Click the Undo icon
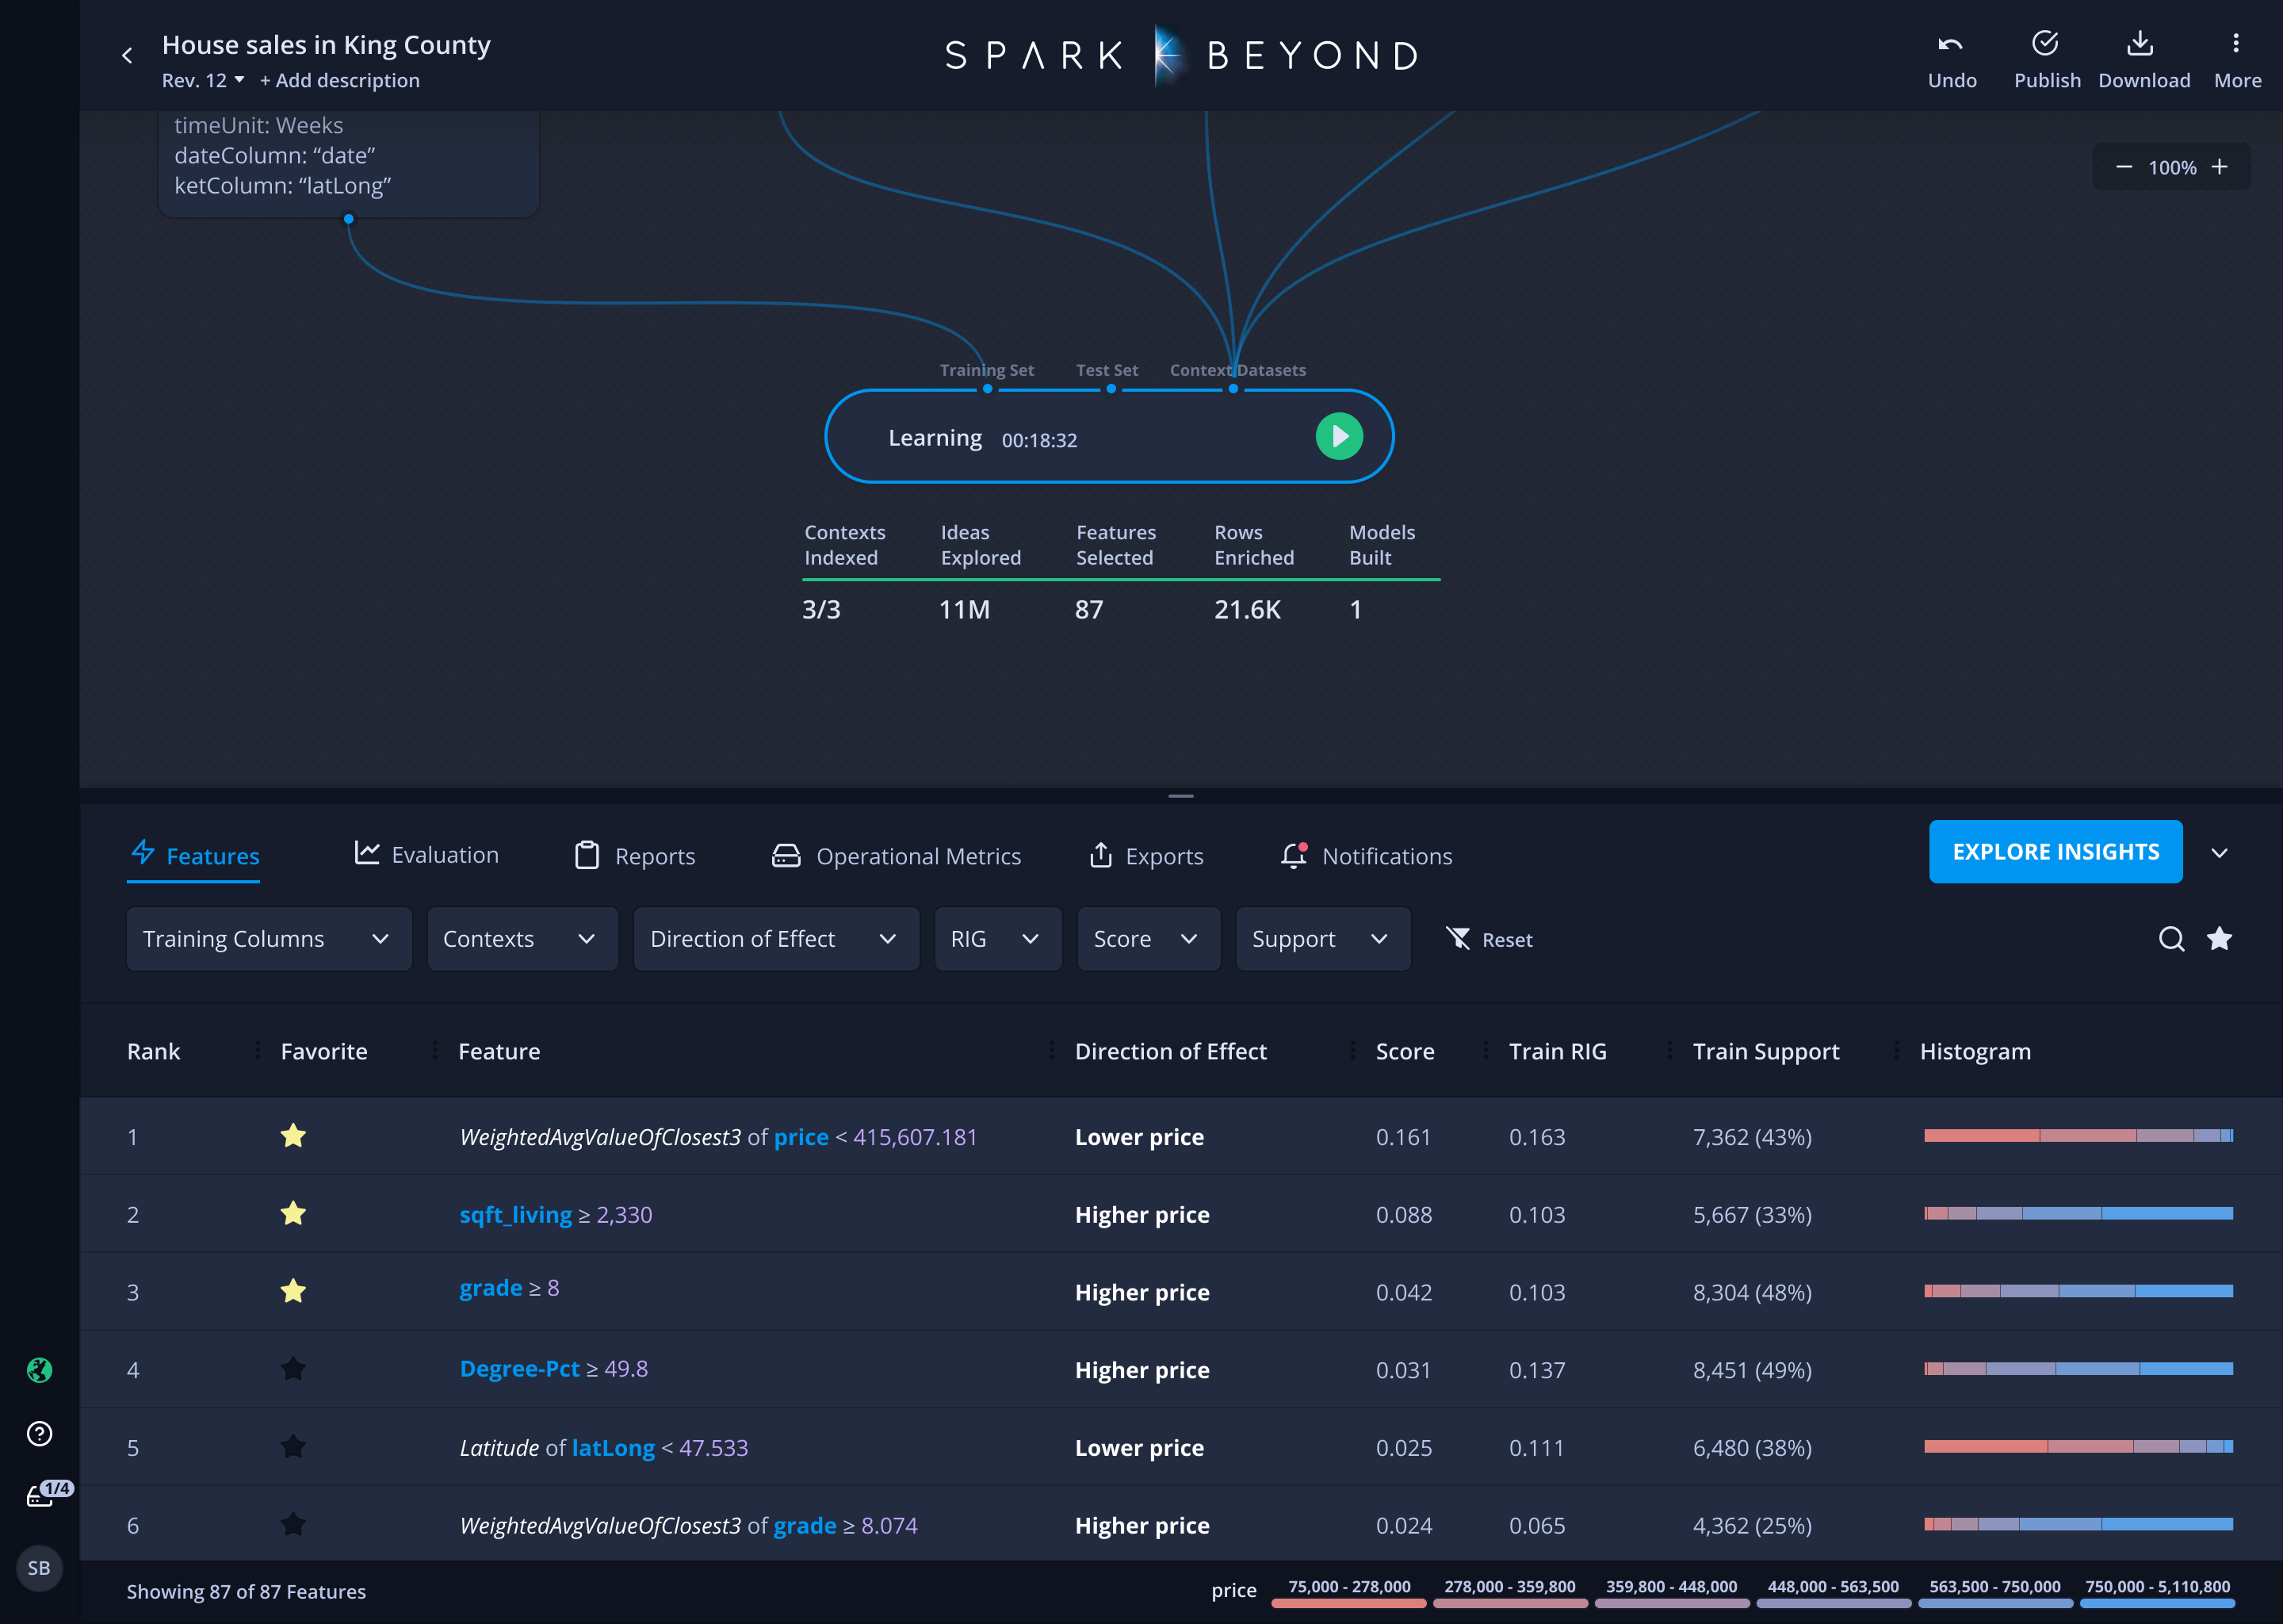 click(x=1950, y=44)
